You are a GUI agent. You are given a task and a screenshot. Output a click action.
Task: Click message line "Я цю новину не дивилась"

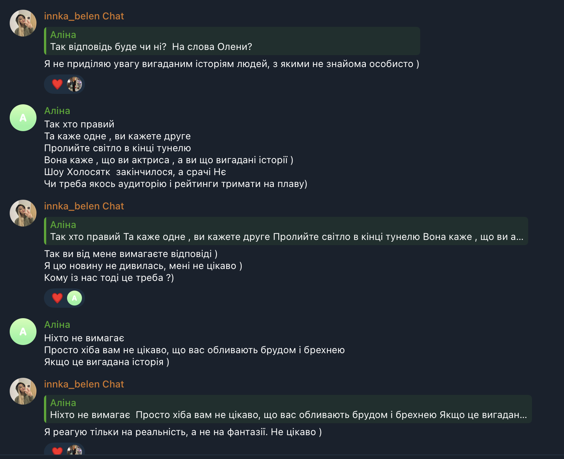click(x=143, y=266)
